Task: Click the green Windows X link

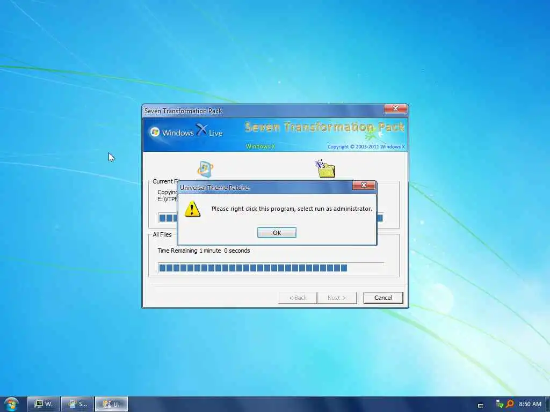Action: [260, 146]
